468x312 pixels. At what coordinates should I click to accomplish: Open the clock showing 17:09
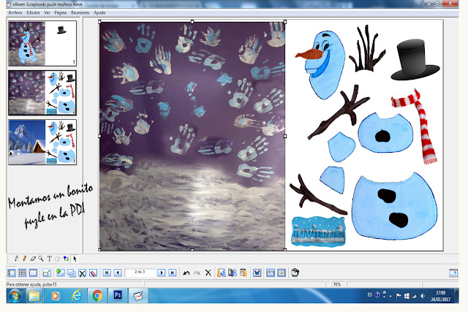[x=440, y=296]
